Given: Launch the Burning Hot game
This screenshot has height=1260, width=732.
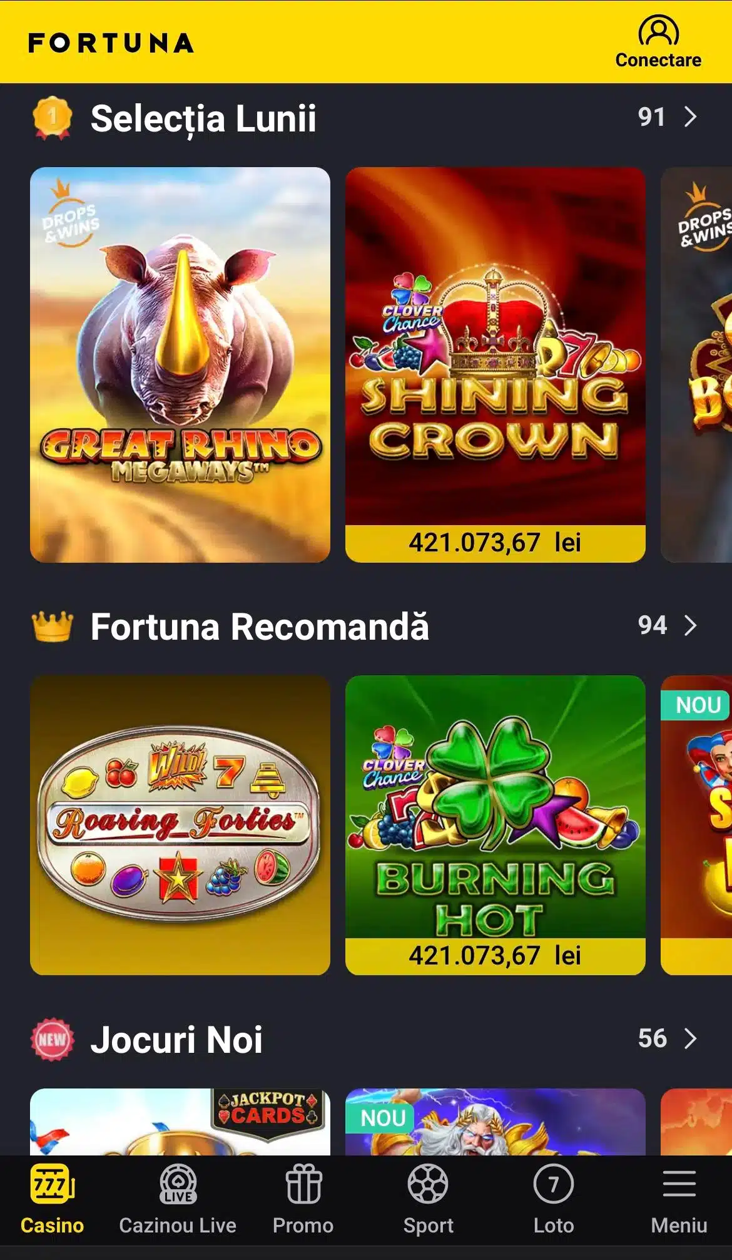Looking at the screenshot, I should click(x=496, y=825).
